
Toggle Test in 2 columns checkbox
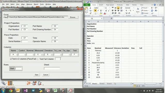coord(11,59)
